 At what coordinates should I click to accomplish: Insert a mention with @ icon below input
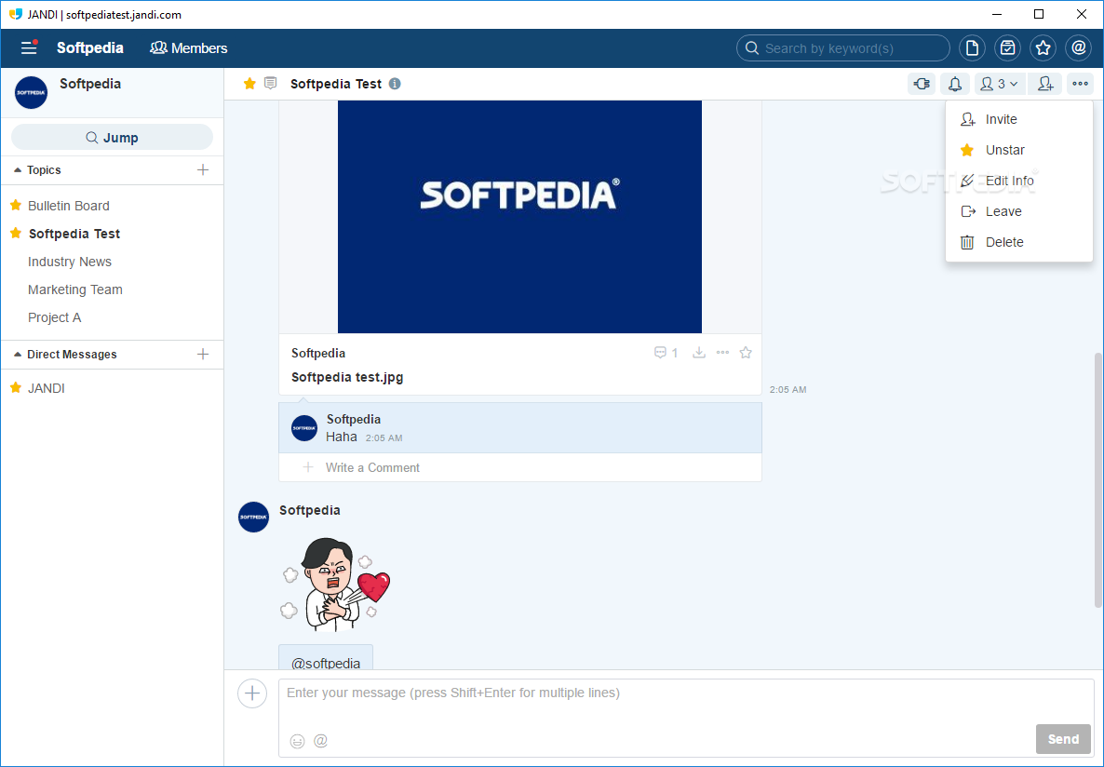[x=320, y=740]
